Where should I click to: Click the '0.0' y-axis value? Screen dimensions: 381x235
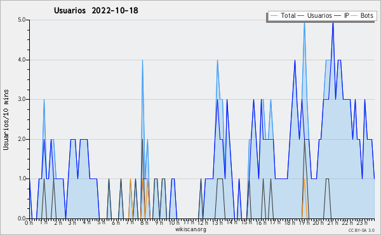pos(22,218)
